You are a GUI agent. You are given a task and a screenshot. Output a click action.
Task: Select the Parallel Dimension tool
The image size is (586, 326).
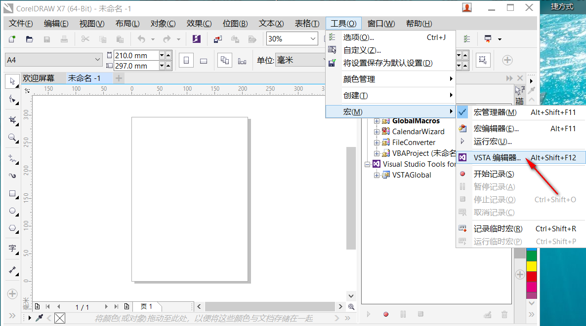[x=12, y=270]
